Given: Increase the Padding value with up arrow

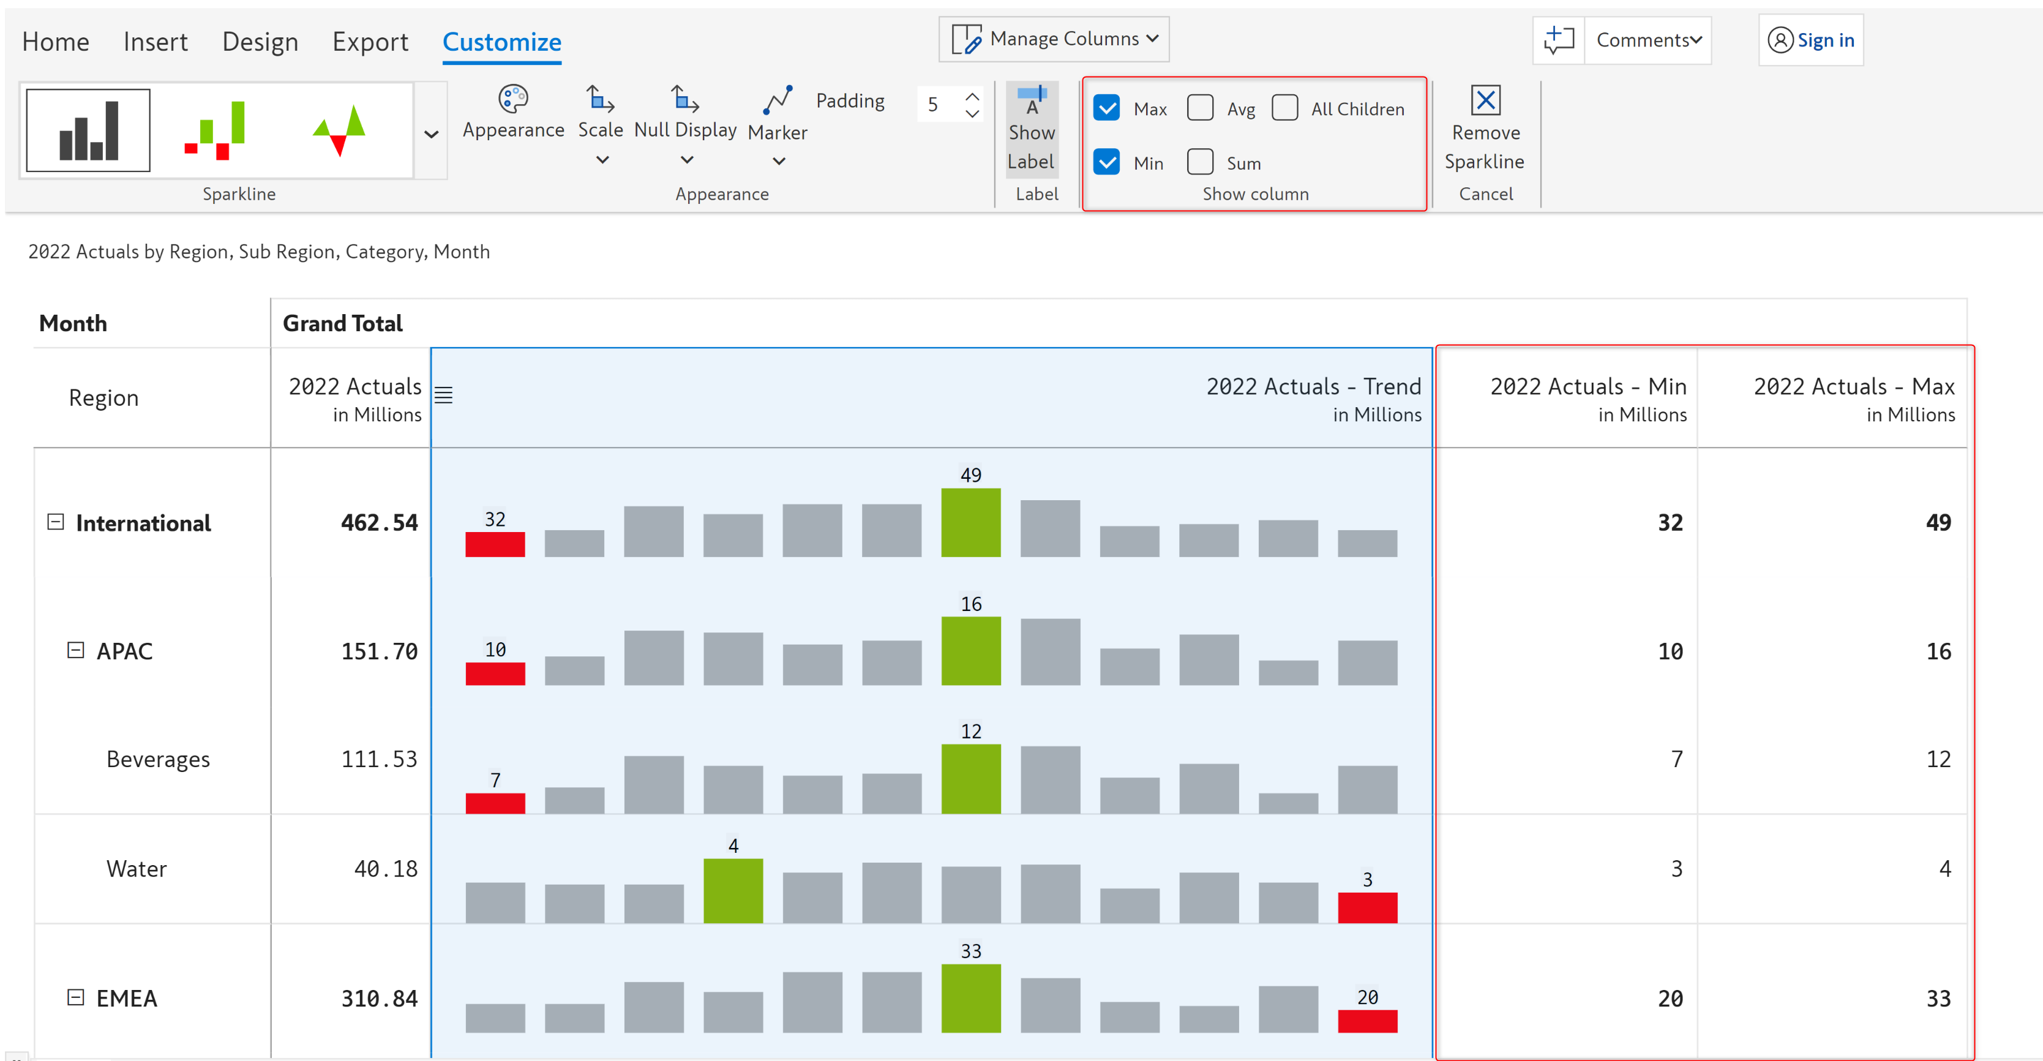Looking at the screenshot, I should [972, 96].
